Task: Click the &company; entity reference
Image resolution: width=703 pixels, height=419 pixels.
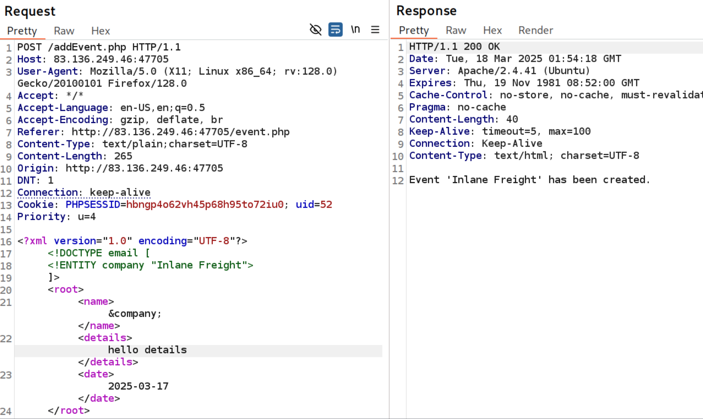Action: coord(135,314)
